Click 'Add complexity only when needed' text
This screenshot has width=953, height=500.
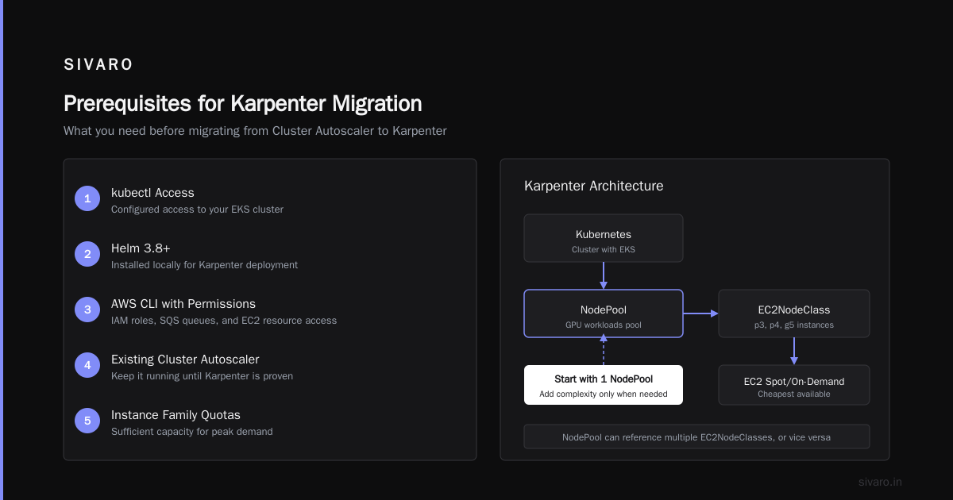tap(604, 394)
